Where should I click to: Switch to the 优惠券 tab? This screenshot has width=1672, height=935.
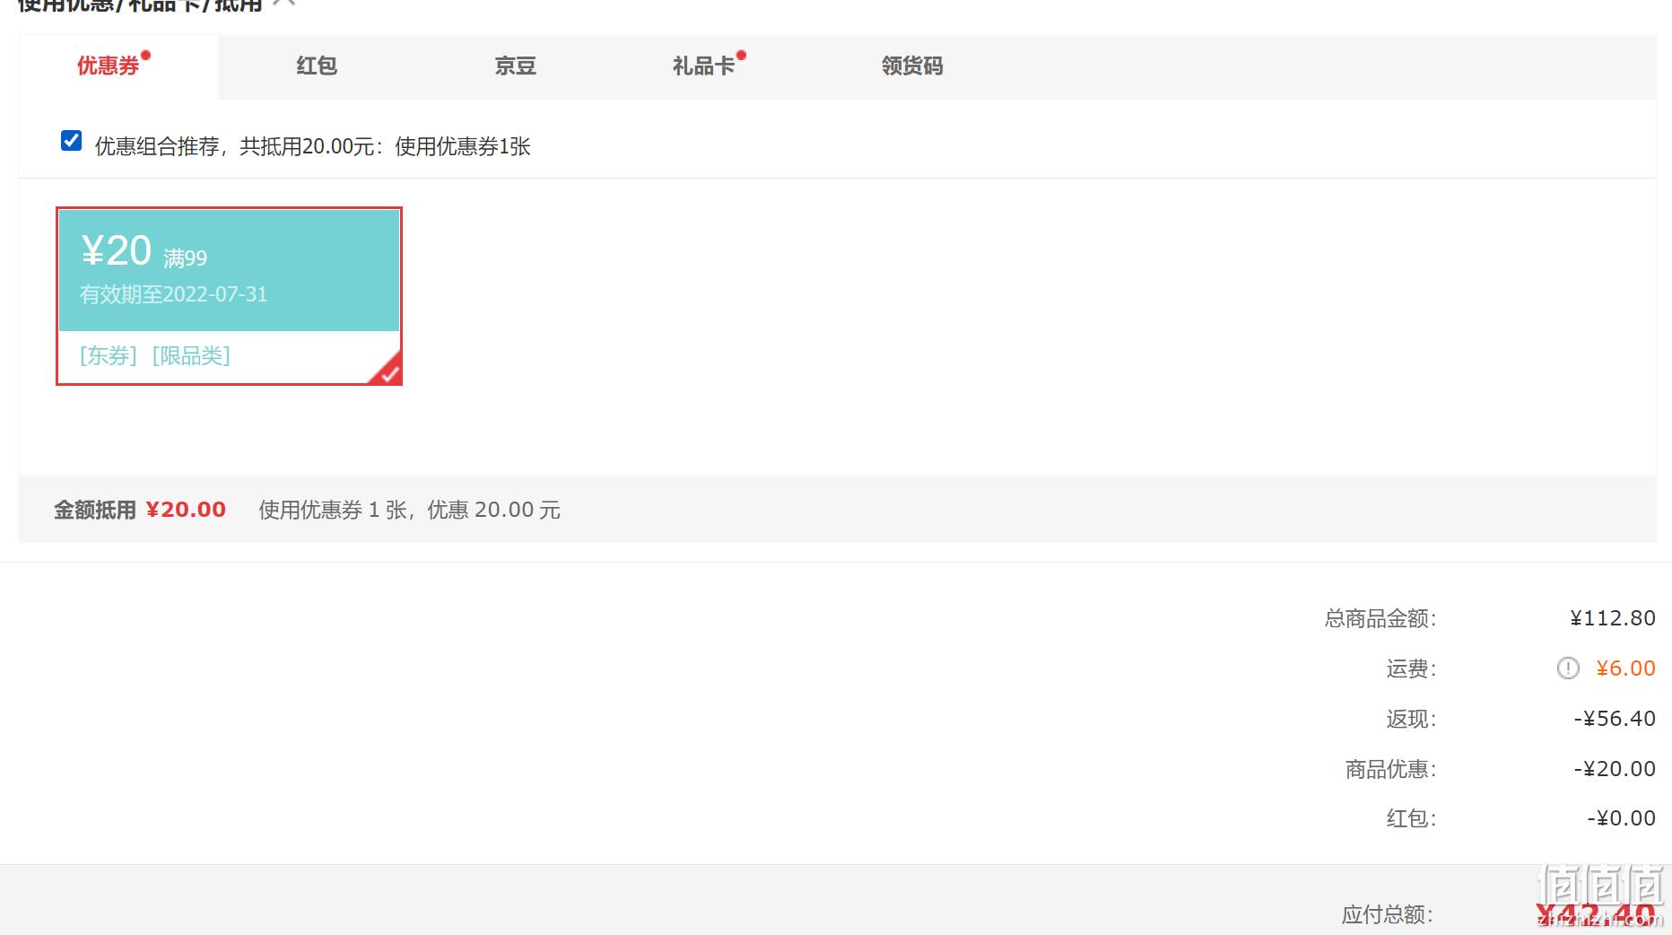coord(118,66)
